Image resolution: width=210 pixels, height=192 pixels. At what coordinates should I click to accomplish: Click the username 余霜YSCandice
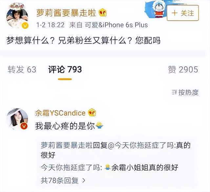pos(60,113)
